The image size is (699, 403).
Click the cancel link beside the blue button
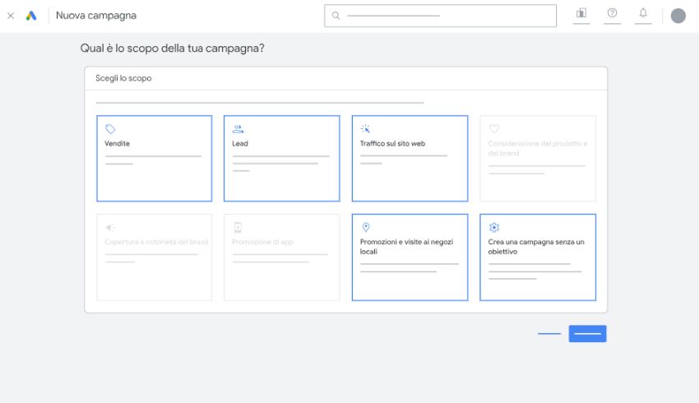(549, 333)
